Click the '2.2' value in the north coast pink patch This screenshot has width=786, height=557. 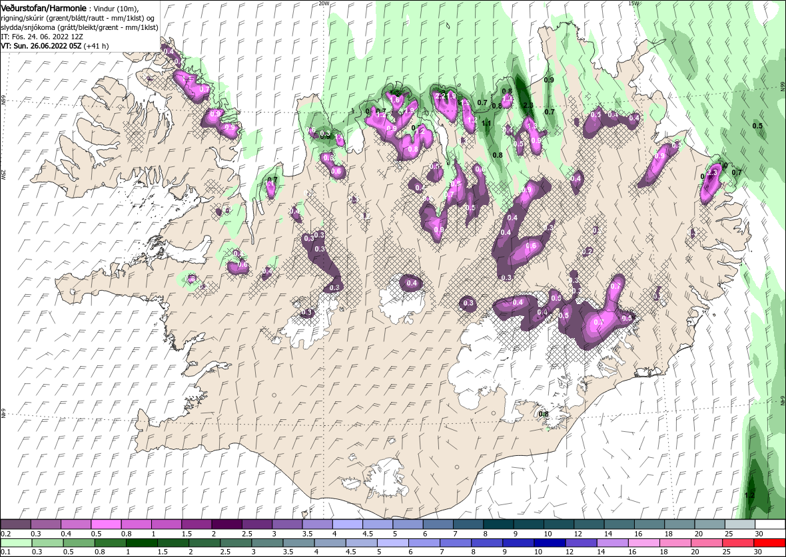(x=440, y=96)
